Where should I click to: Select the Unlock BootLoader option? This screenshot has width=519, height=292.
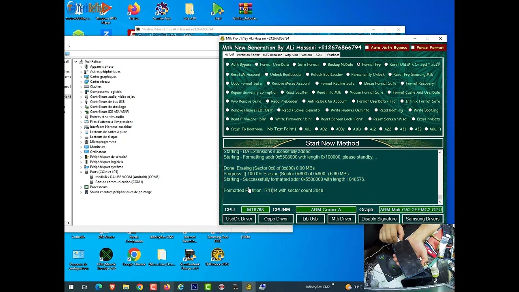pyautogui.click(x=267, y=75)
